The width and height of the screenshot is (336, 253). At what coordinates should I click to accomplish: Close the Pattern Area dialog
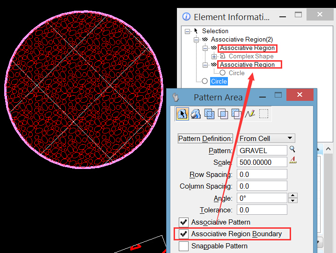pos(300,94)
